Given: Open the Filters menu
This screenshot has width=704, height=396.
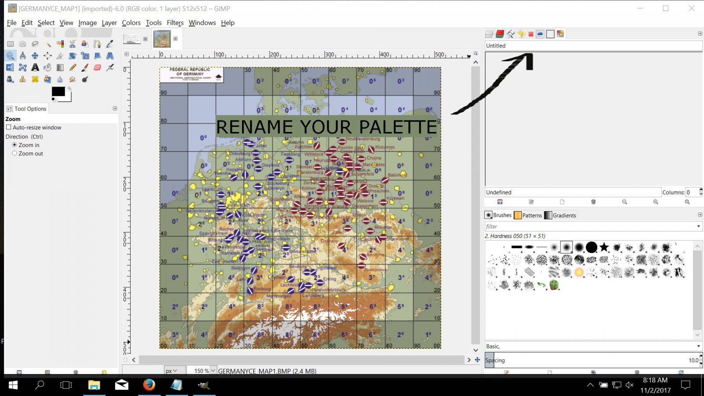Looking at the screenshot, I should click(x=175, y=22).
